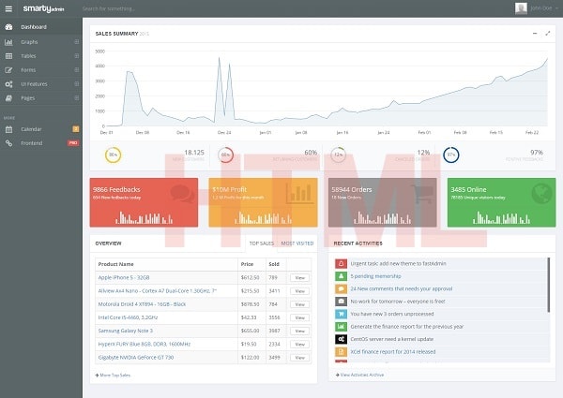Image resolution: width=563 pixels, height=398 pixels.
Task: Open Dashboard from the sidebar
Action: [x=34, y=27]
